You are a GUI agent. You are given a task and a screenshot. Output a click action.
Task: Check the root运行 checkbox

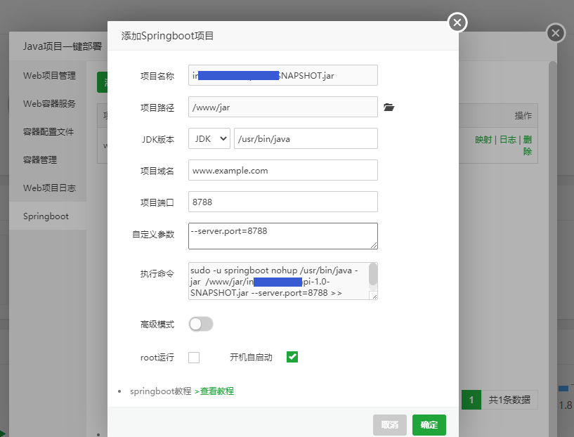click(x=194, y=357)
